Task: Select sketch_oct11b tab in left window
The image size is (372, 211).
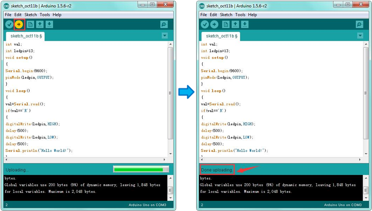Action: pyautogui.click(x=25, y=36)
